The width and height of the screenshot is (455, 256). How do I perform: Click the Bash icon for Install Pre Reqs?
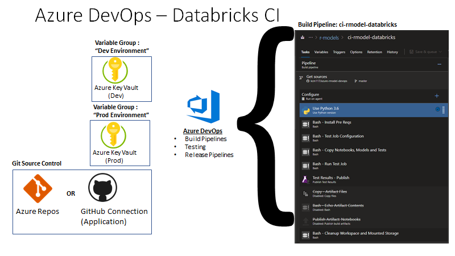pyautogui.click(x=306, y=125)
